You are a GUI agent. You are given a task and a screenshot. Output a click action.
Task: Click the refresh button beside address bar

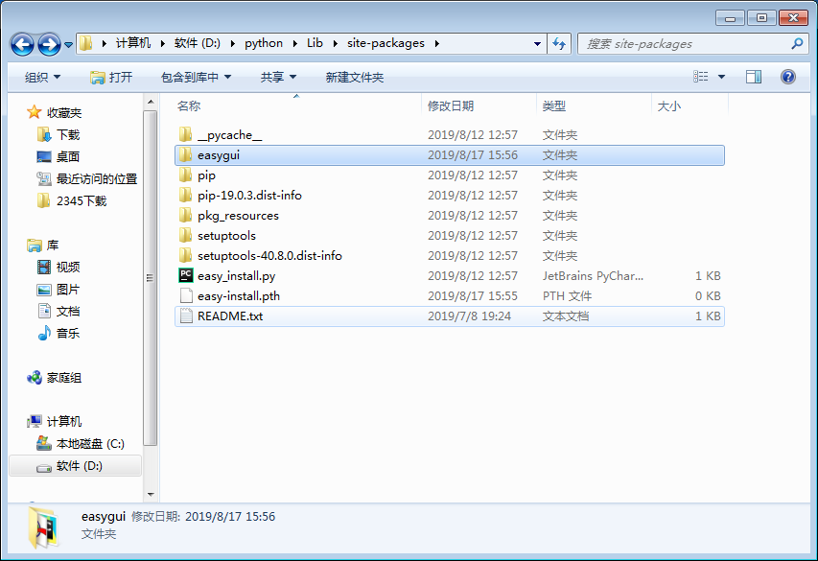(560, 43)
